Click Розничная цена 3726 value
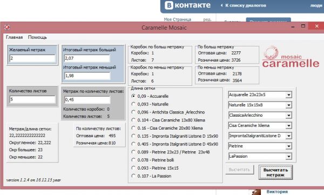This screenshot has height=195, width=324. click(x=236, y=60)
